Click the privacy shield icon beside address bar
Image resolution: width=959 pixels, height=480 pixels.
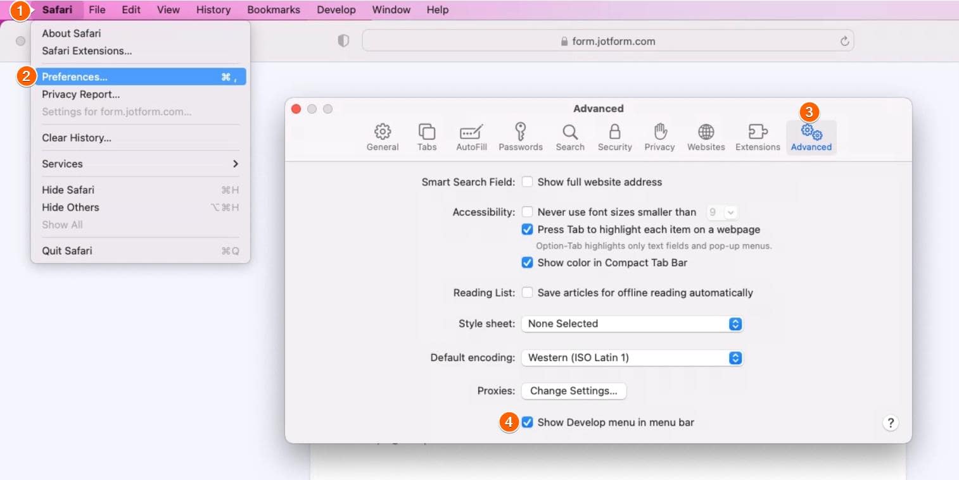(x=343, y=40)
